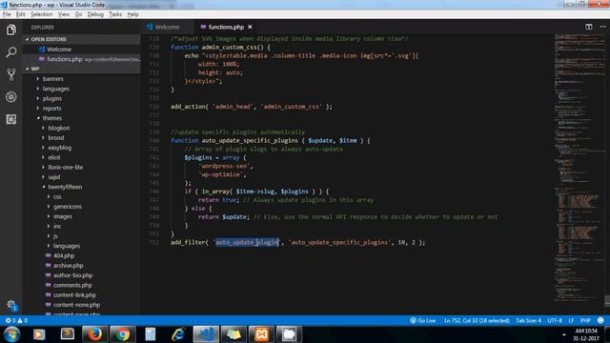Viewport: 610px width, 343px height.
Task: Open archive.php file in explorer
Action: (x=68, y=265)
